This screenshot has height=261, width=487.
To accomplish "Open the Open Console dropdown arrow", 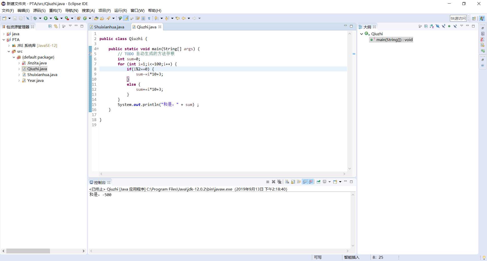I will (340, 182).
